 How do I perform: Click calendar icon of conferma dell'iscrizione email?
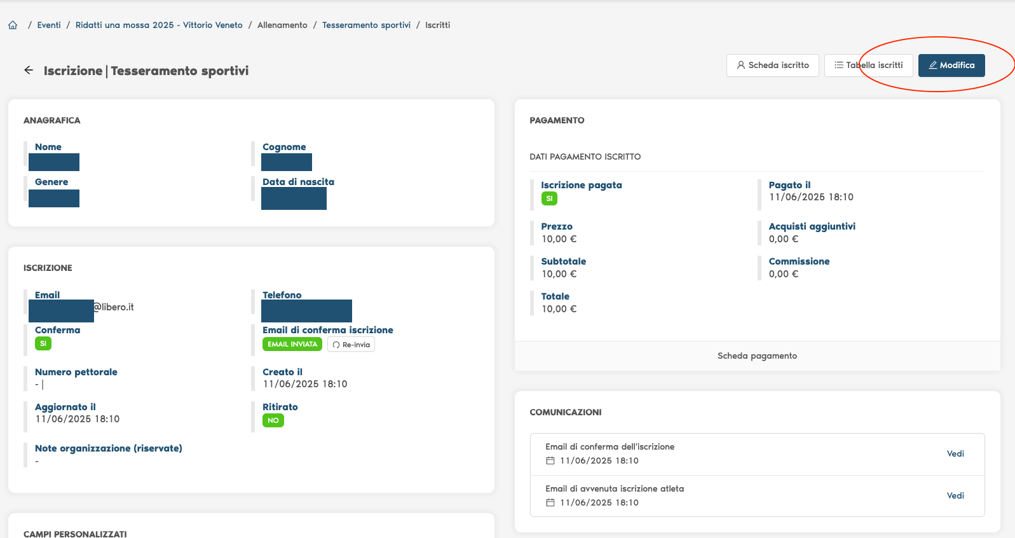coord(550,461)
